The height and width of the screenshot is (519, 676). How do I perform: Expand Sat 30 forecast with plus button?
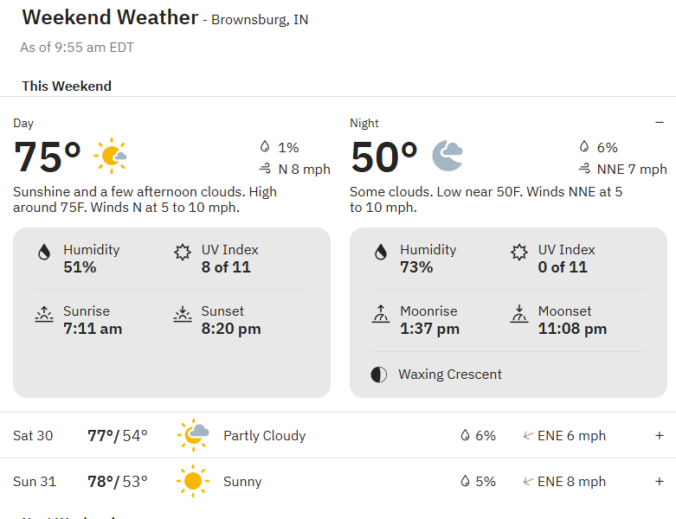(x=660, y=435)
